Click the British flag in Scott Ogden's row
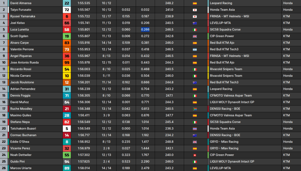301x171 pixels. (195, 36)
